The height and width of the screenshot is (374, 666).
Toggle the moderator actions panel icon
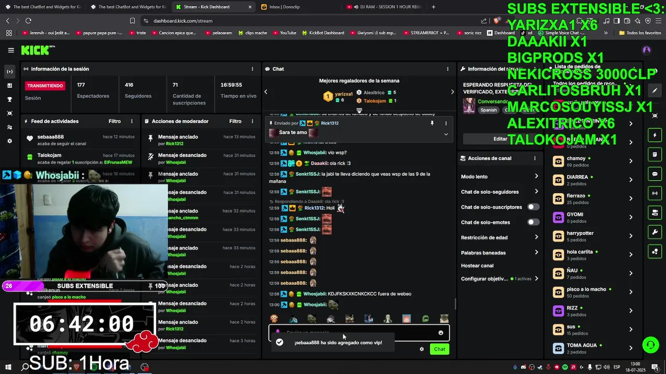pos(655,155)
